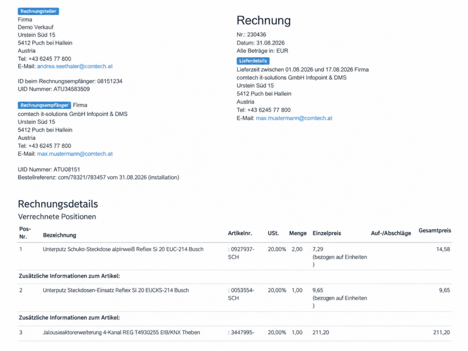Click the Verrechnete Positionen subheading

pyautogui.click(x=57, y=217)
